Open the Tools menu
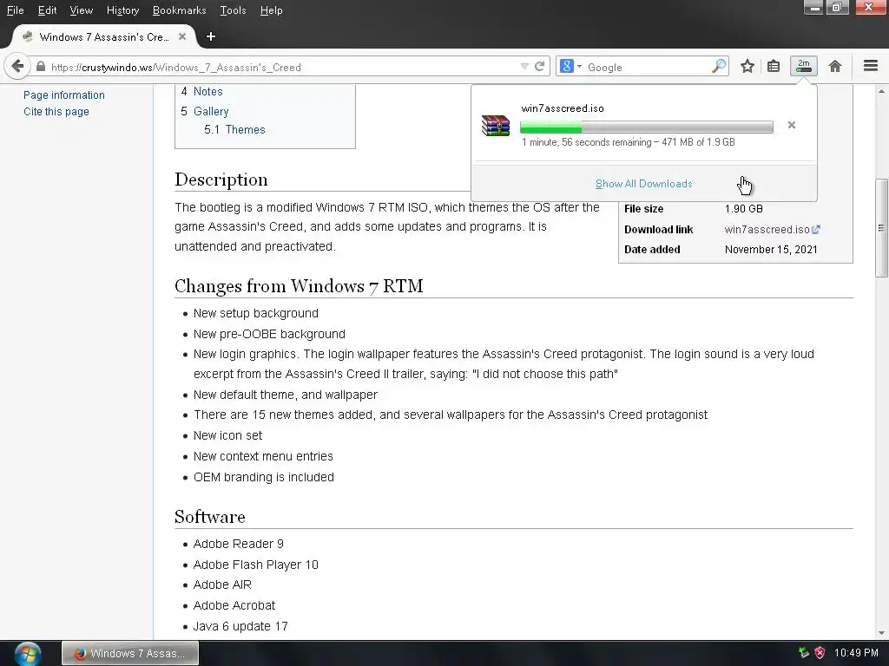The image size is (889, 666). (x=233, y=10)
